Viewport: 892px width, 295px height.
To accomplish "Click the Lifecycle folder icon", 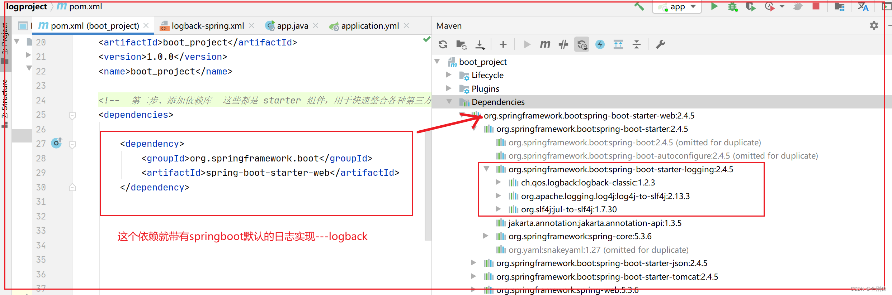I will click(x=464, y=76).
